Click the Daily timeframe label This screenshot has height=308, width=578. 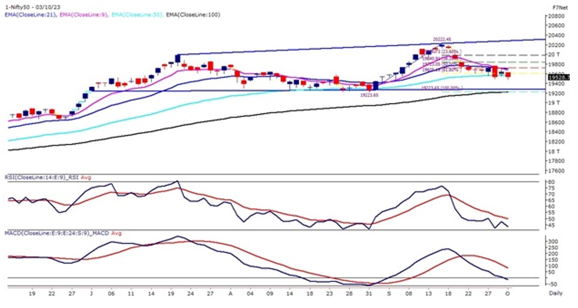coord(556,293)
